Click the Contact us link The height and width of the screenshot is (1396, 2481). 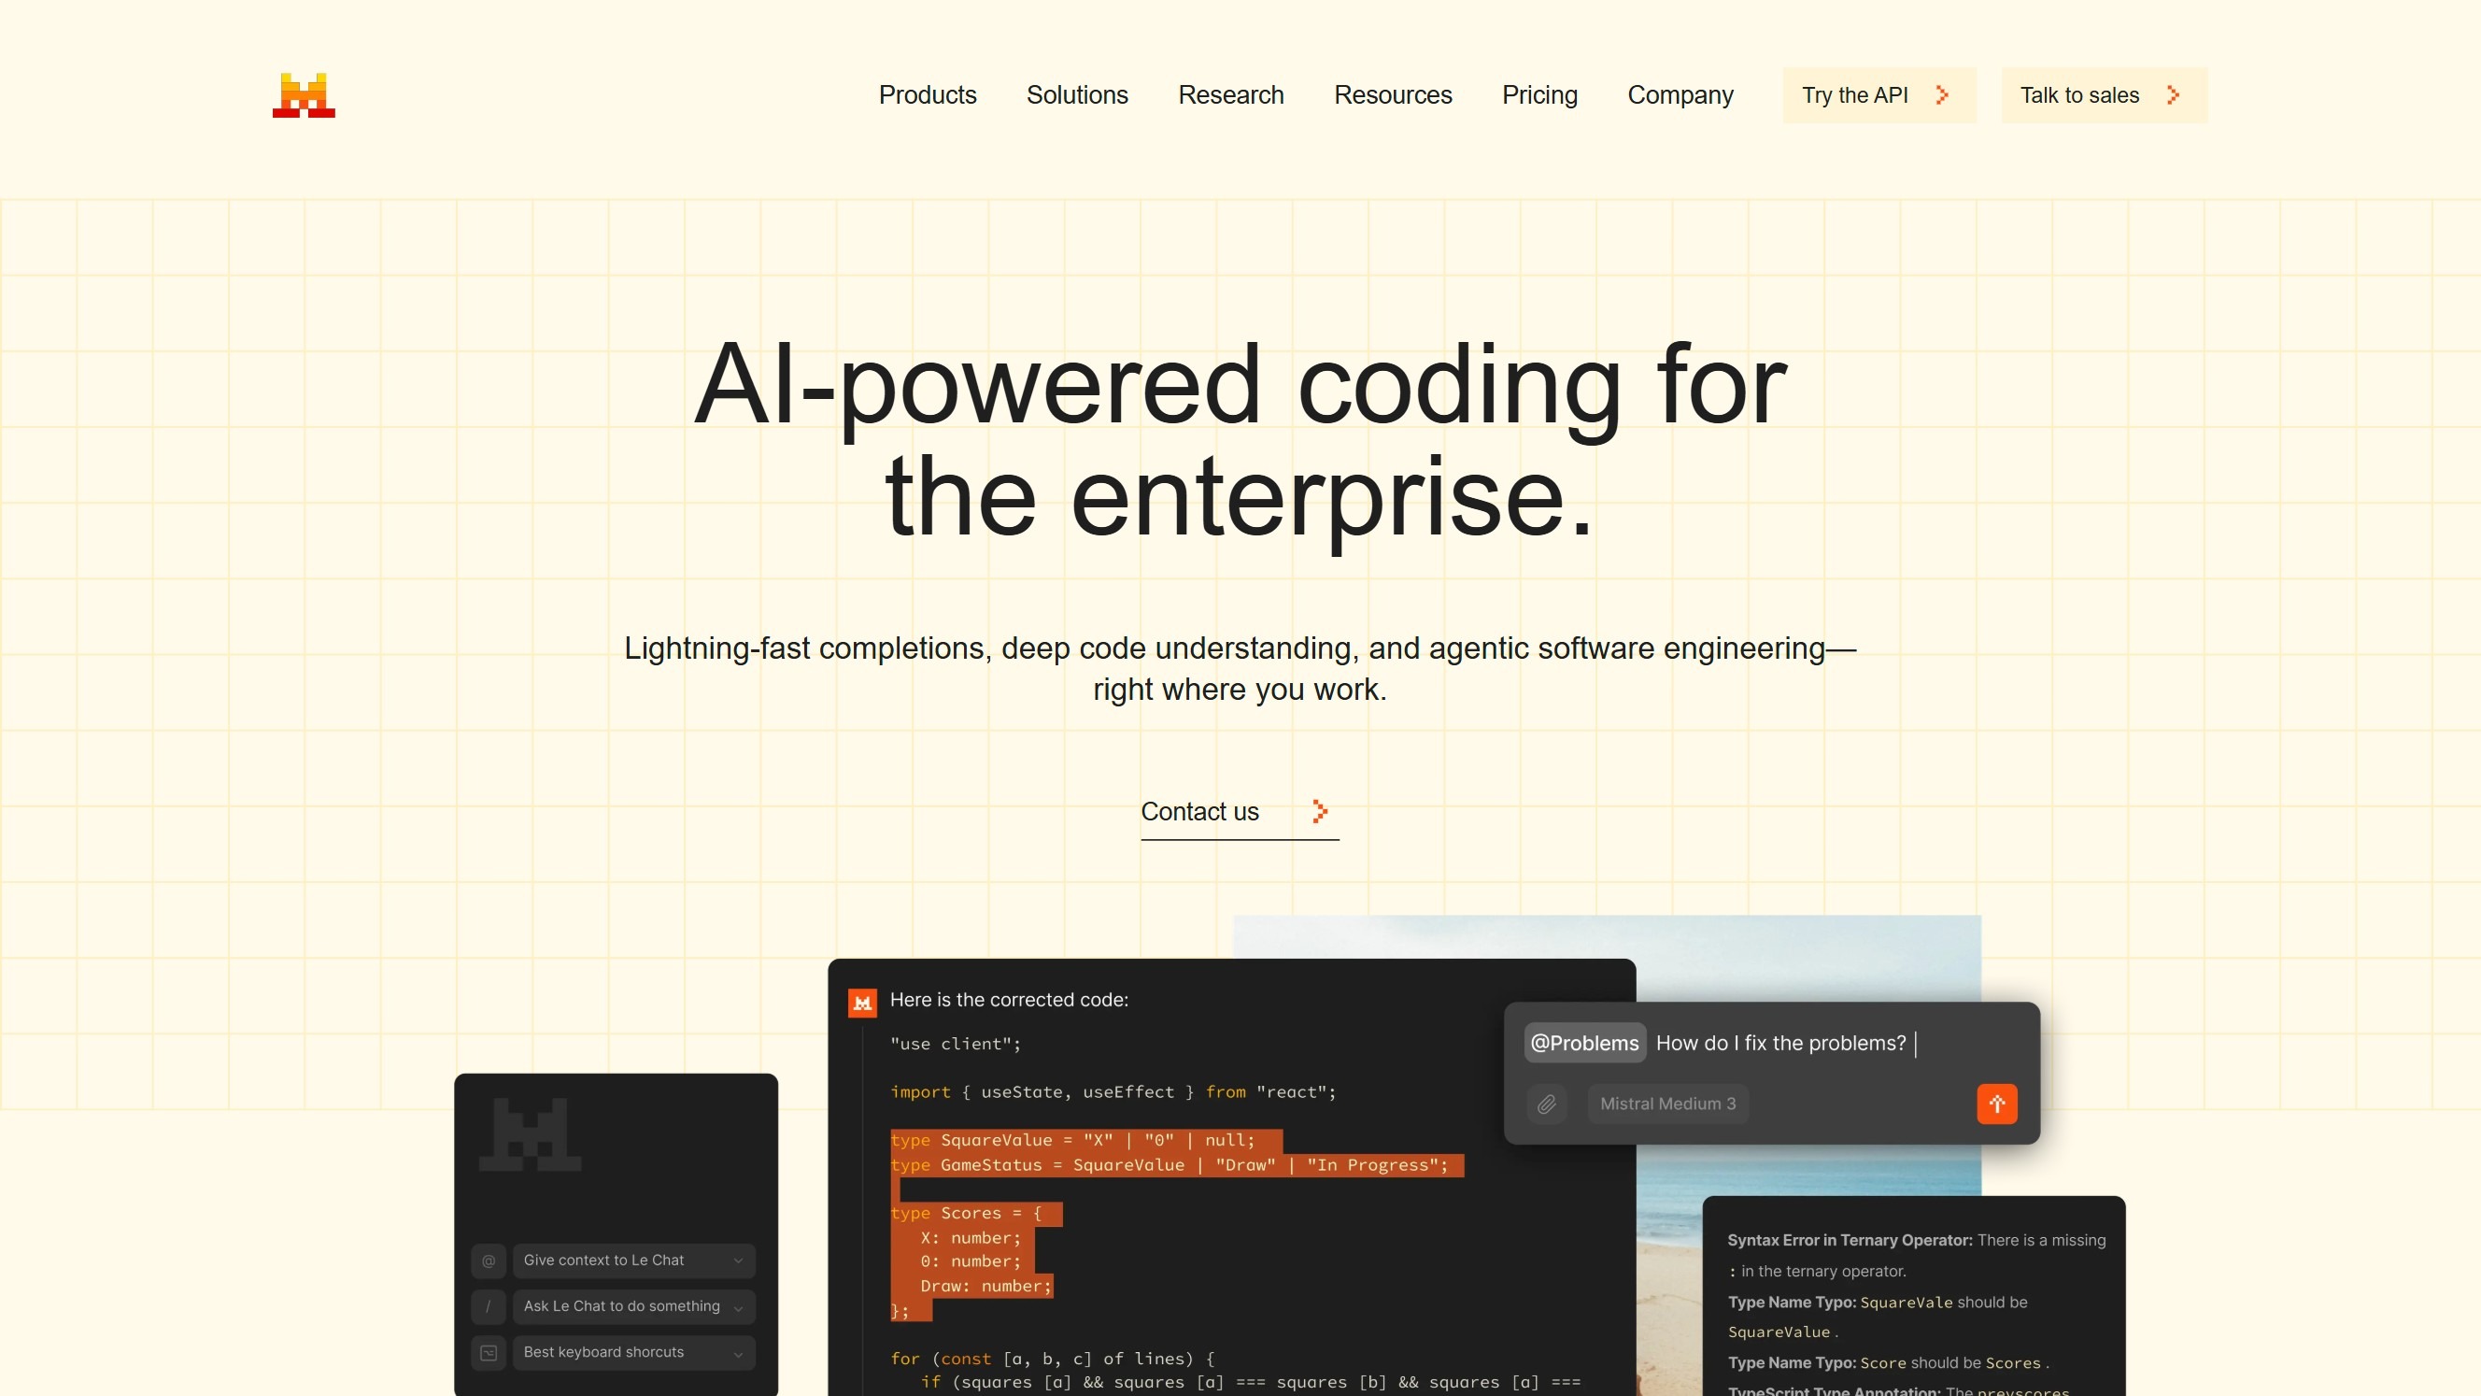click(x=1199, y=811)
